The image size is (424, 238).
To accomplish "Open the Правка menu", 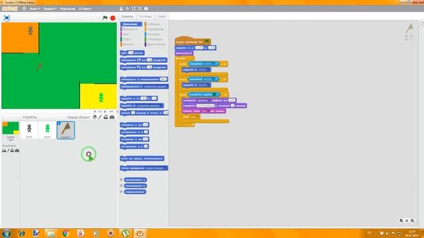I will click(50, 9).
